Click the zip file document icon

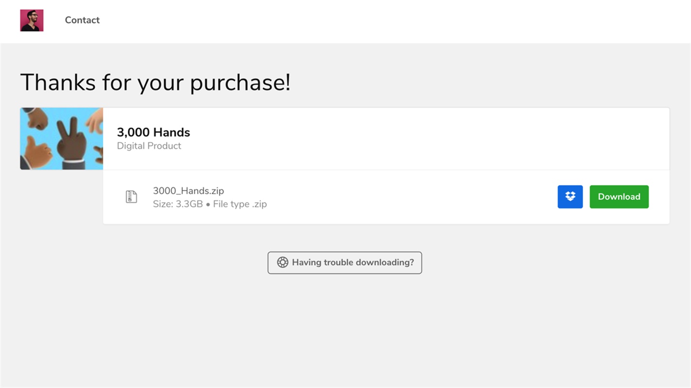pos(131,197)
